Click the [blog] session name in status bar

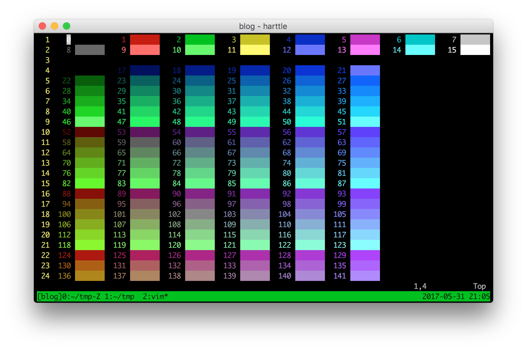[x=48, y=297]
